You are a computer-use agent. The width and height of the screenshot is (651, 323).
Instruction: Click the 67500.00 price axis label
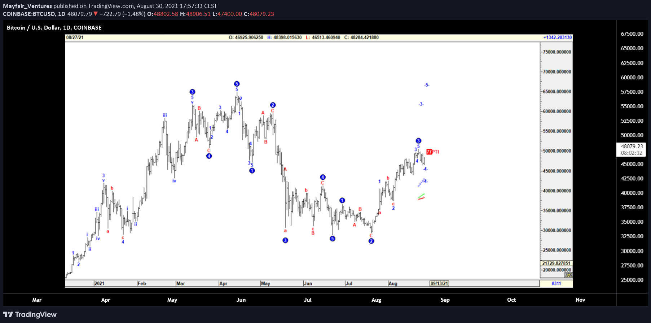click(632, 34)
